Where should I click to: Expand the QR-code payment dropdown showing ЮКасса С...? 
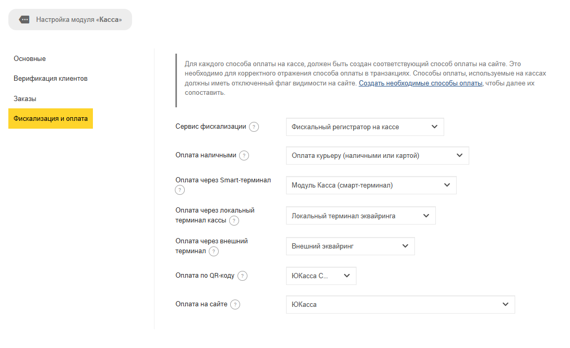pyautogui.click(x=321, y=276)
